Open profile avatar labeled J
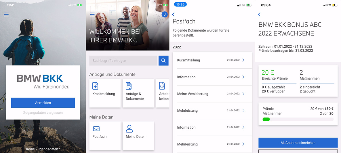 (165, 15)
